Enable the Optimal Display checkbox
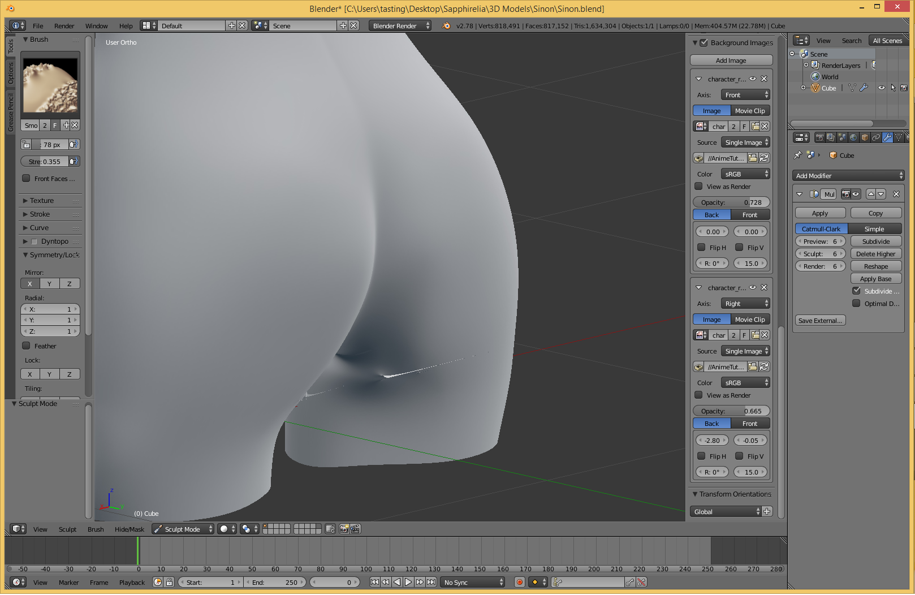 click(x=856, y=303)
